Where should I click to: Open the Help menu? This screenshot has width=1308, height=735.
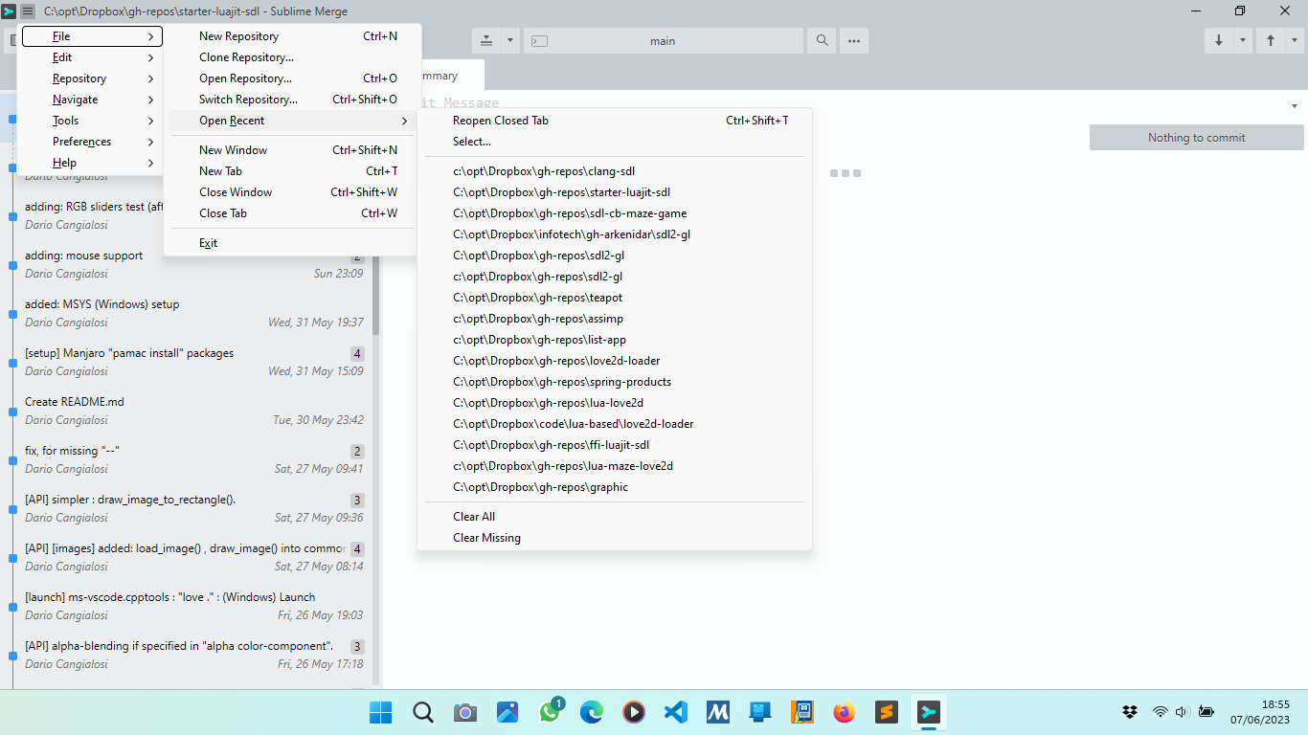pos(92,163)
